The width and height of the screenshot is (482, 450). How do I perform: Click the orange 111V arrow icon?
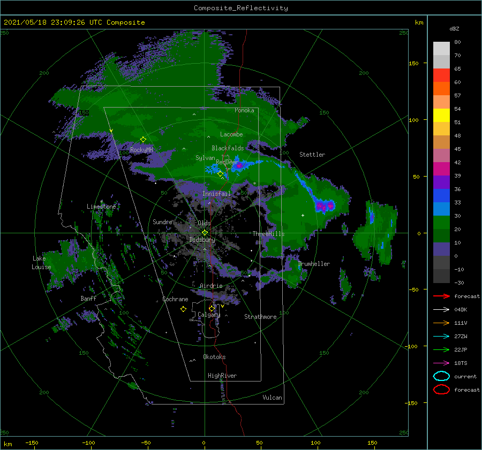[441, 323]
